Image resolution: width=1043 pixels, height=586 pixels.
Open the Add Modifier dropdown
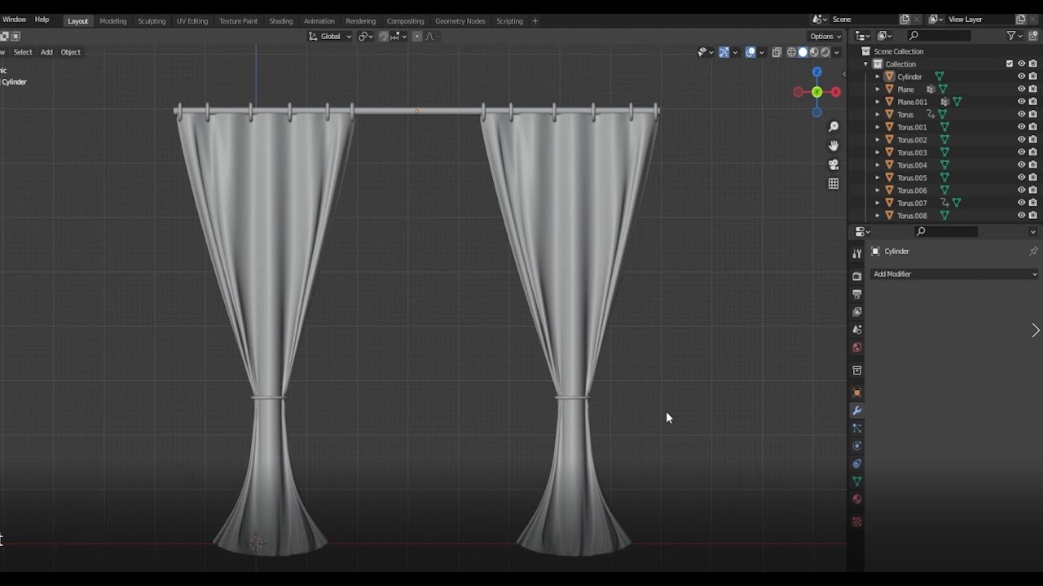955,274
